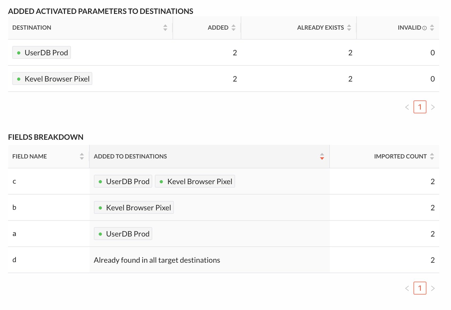Click the INVALID column header label
Screen dimensions: 451x310
(409, 28)
